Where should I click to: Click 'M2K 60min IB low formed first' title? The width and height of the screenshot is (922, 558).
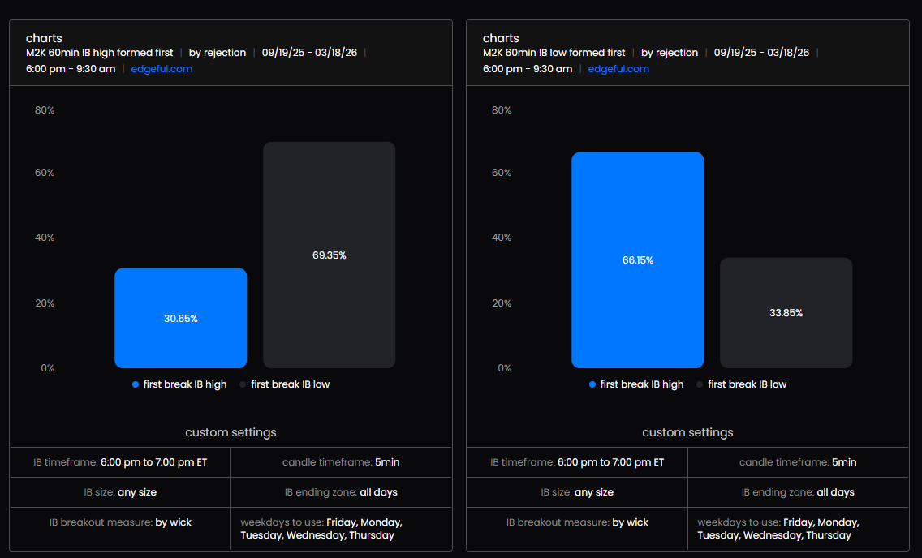tap(554, 52)
